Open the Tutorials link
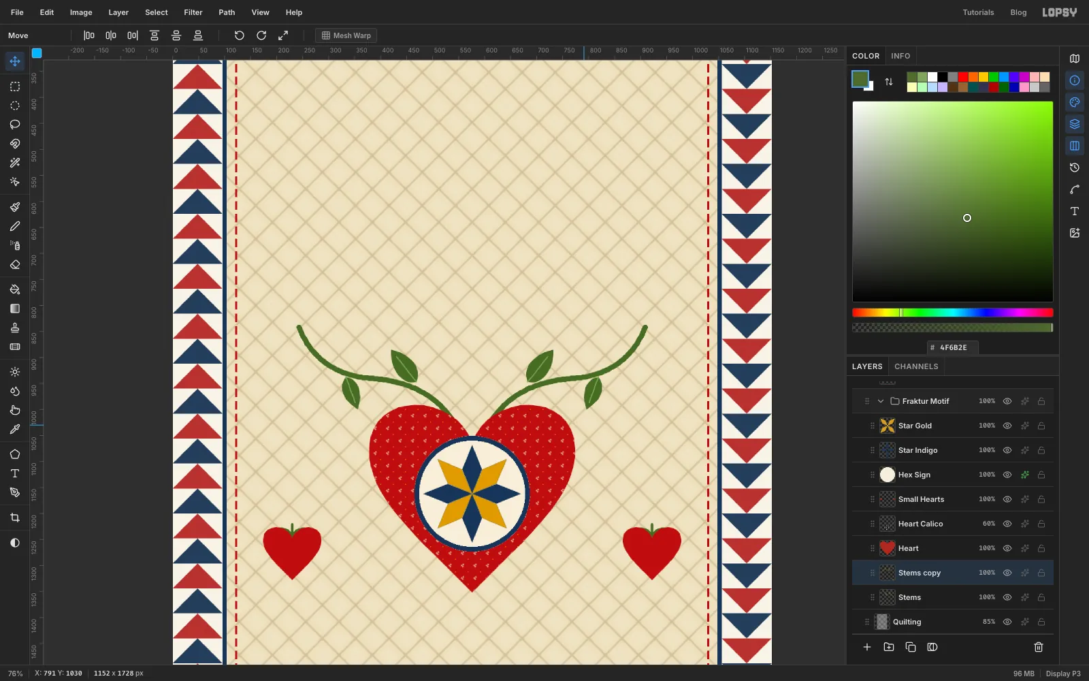The width and height of the screenshot is (1089, 681). click(978, 12)
